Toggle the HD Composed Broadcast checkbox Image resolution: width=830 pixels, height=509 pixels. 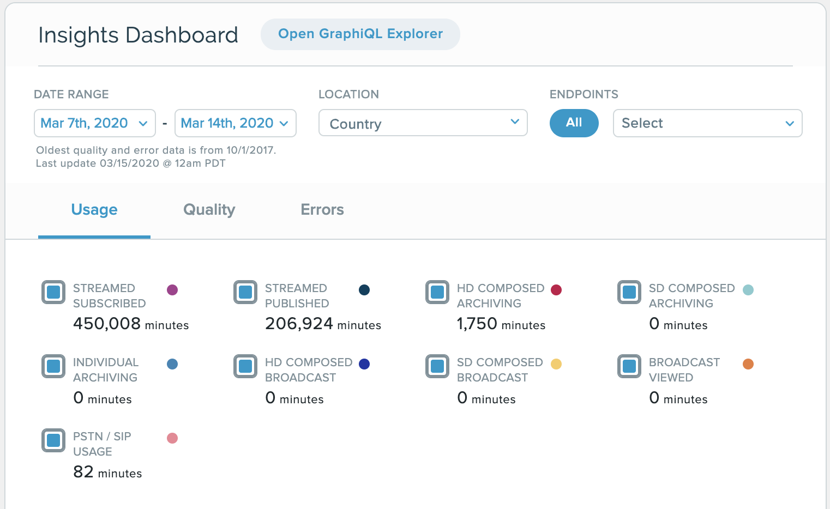(245, 366)
